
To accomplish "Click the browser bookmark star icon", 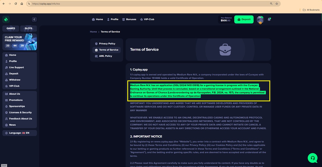I will (277, 4).
